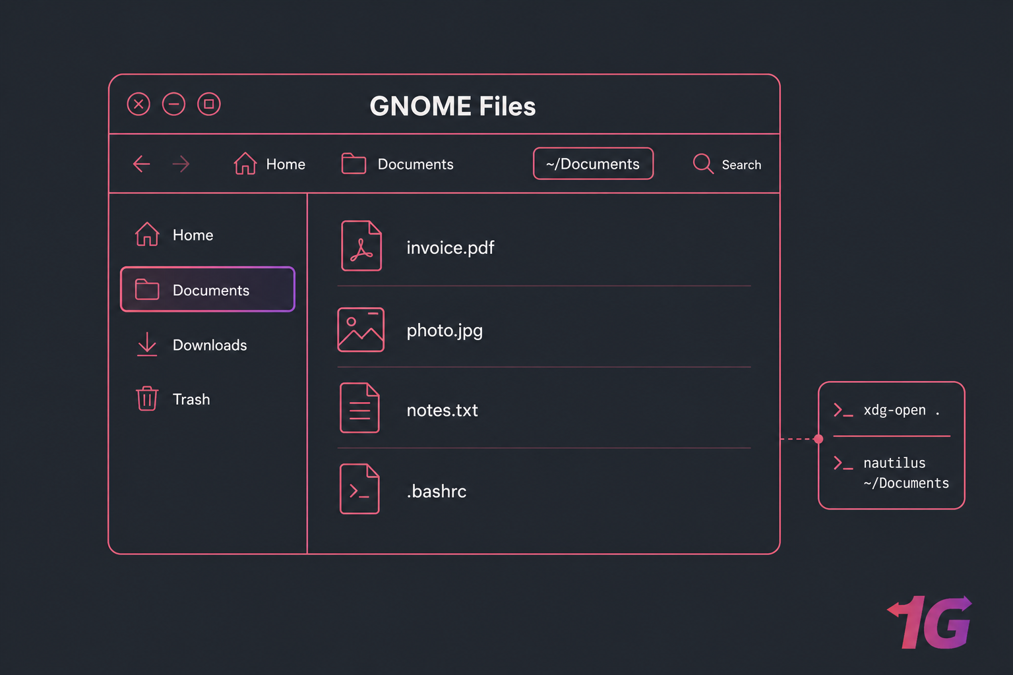
Task: Open Documents label in the path bar
Action: [415, 164]
